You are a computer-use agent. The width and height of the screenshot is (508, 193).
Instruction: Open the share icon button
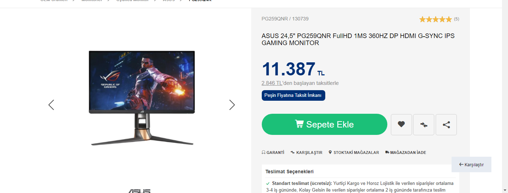[446, 124]
